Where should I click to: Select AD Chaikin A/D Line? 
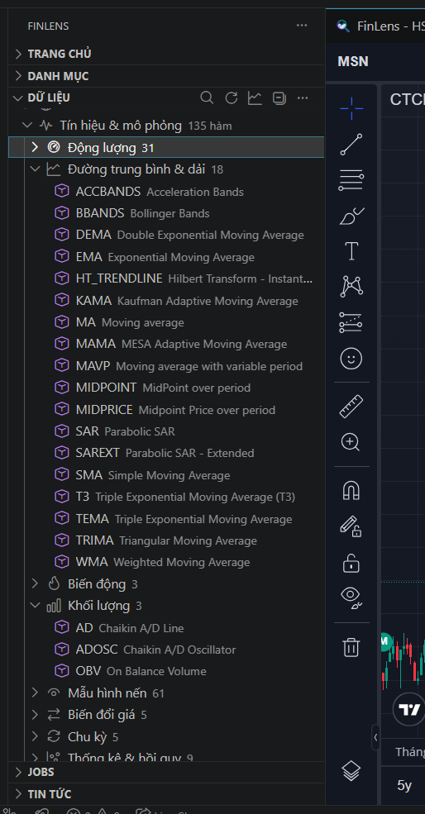166,627
